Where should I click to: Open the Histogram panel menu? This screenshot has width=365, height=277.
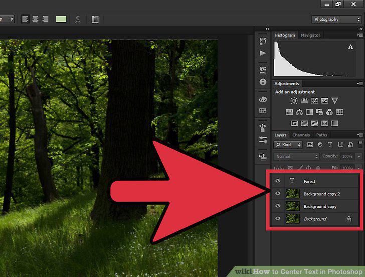click(360, 35)
